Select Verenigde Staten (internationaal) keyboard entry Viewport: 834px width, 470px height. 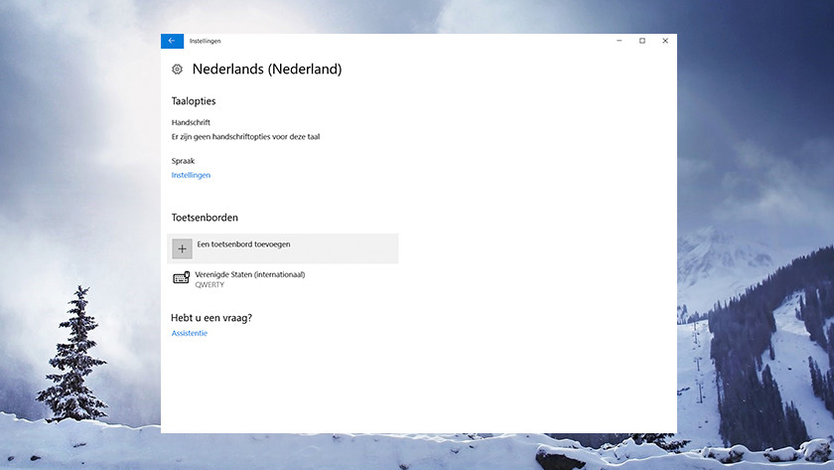click(250, 274)
